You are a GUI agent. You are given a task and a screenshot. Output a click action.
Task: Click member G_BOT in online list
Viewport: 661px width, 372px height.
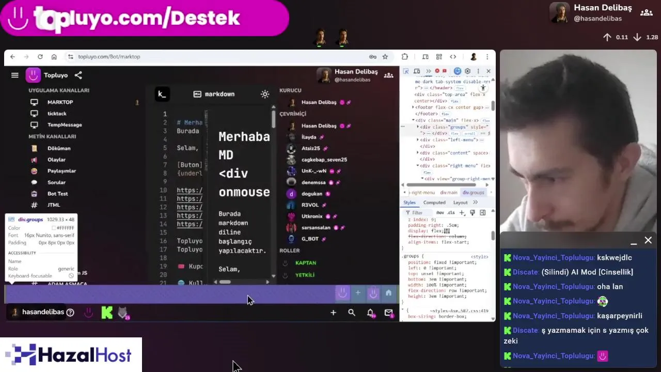(x=310, y=239)
